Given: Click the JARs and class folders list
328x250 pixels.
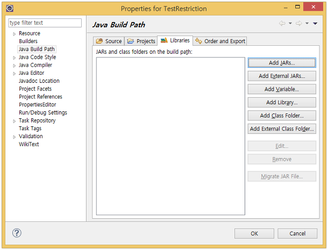Looking at the screenshot, I should [170, 136].
